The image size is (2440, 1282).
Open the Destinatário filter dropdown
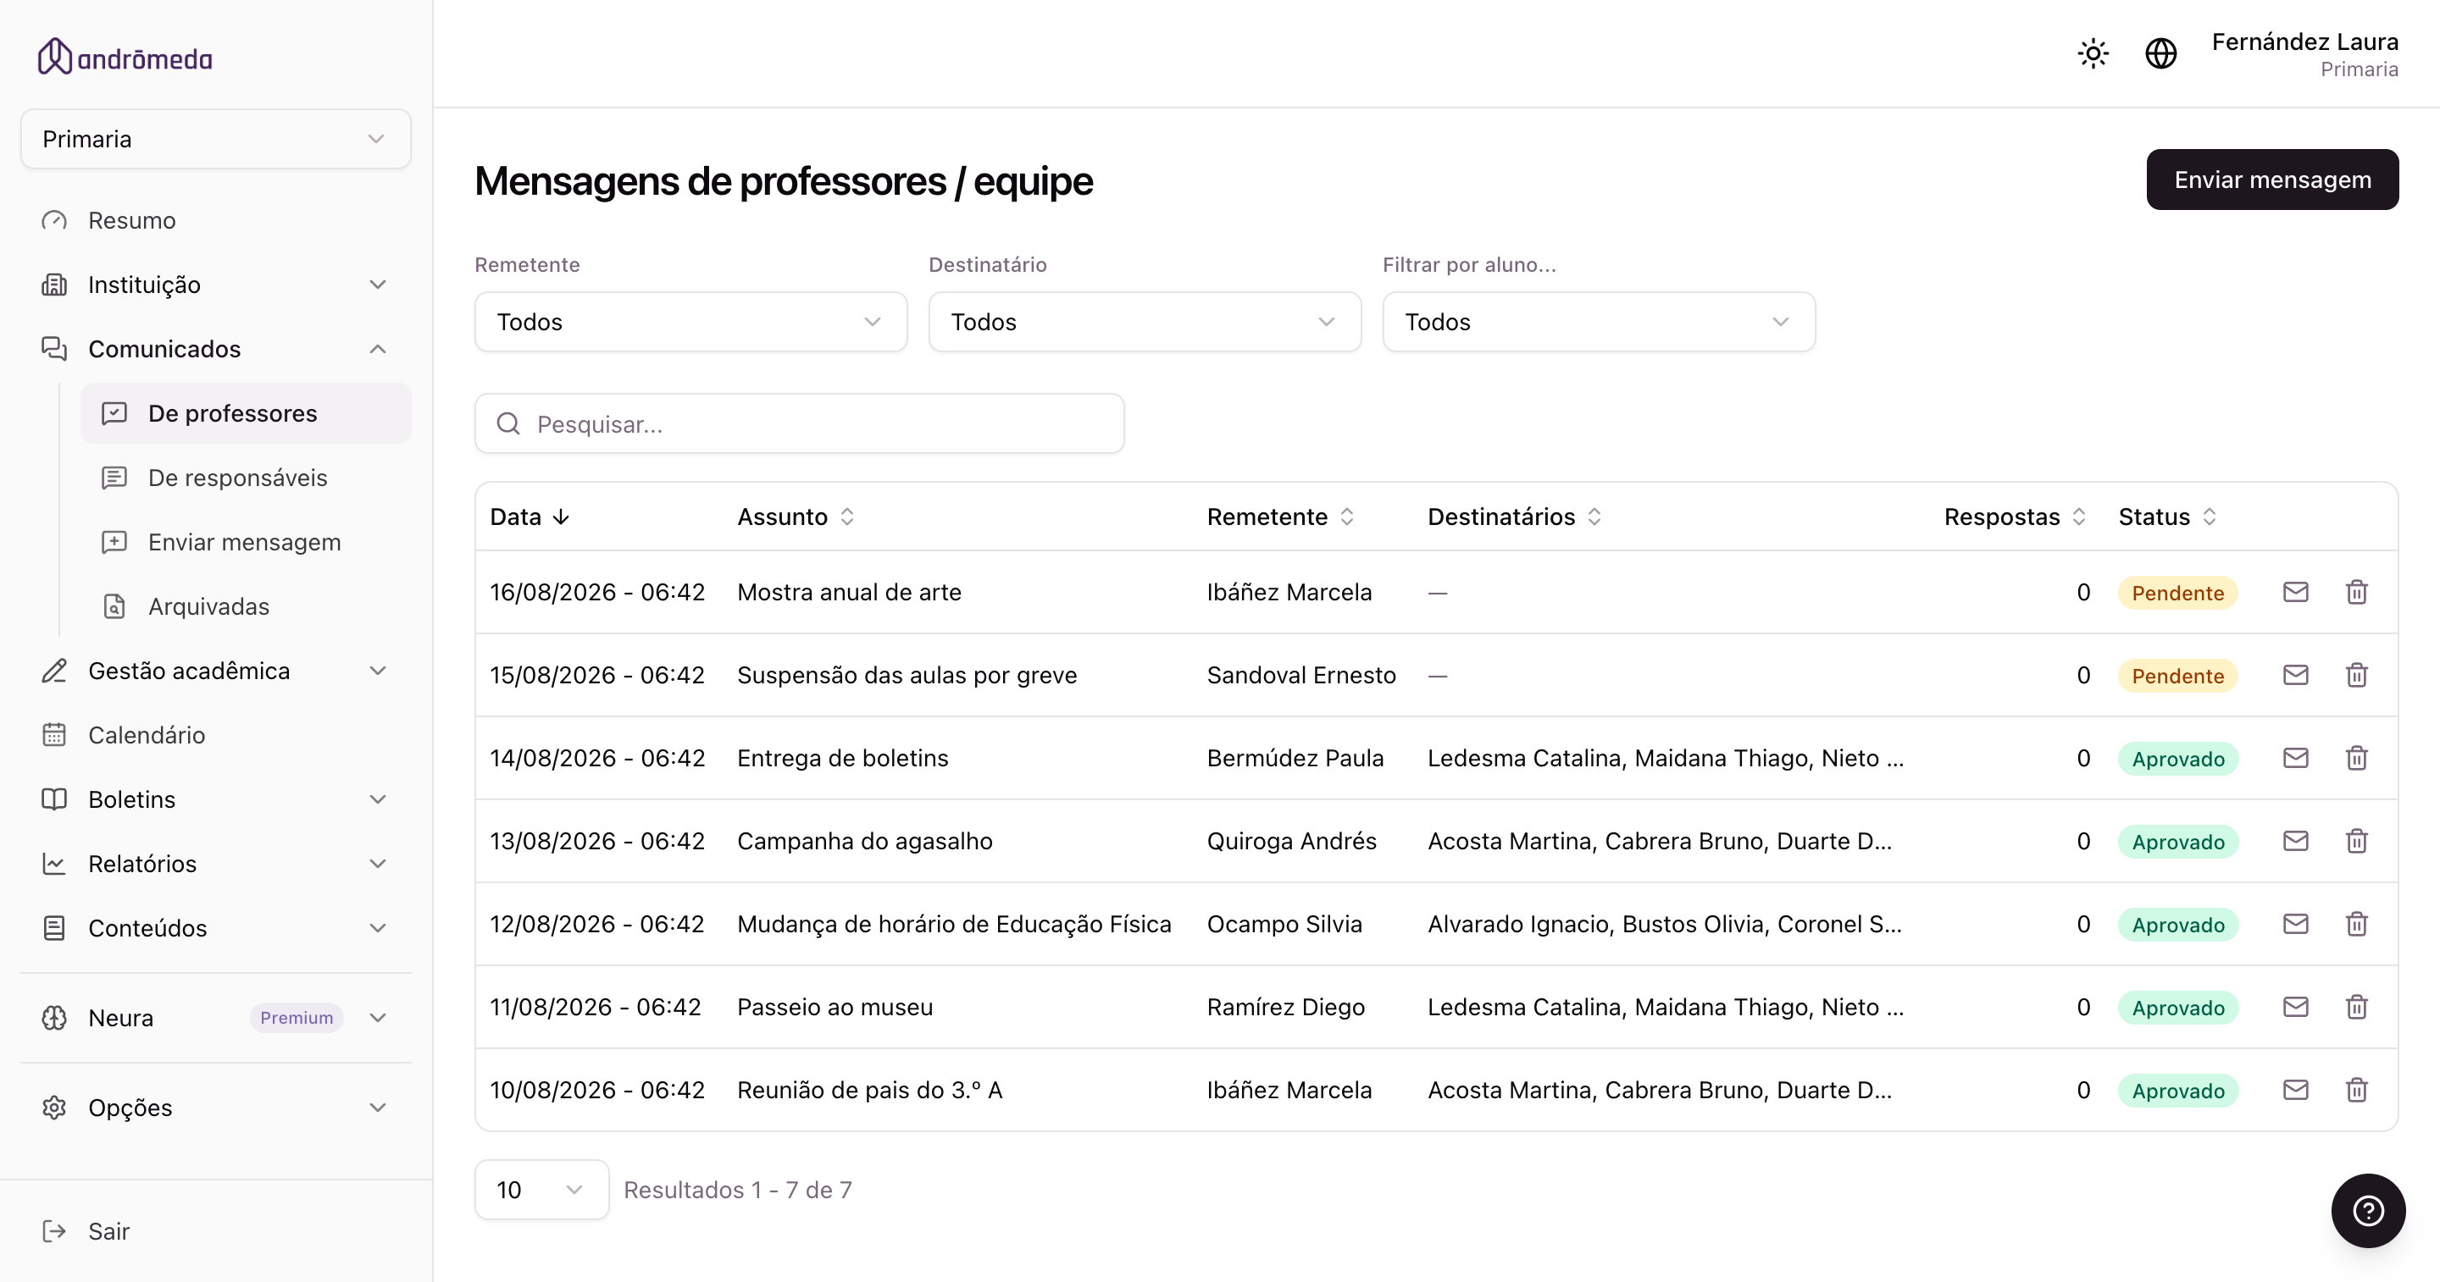pyautogui.click(x=1145, y=322)
